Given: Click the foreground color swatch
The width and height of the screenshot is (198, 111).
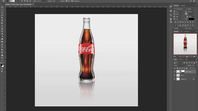Looking at the screenshot, I should coord(2,65).
